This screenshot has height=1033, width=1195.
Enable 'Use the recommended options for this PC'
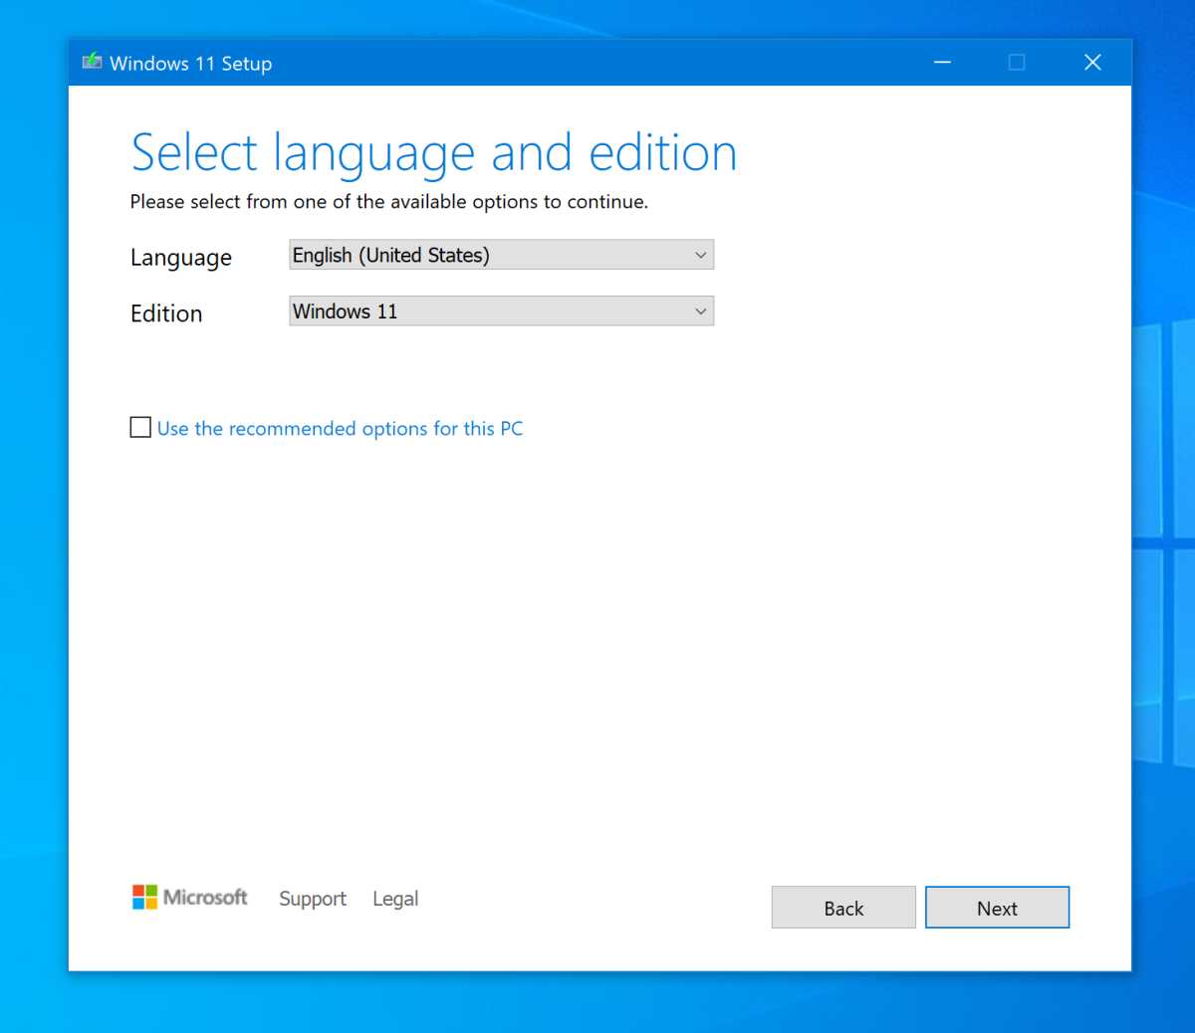tap(140, 427)
